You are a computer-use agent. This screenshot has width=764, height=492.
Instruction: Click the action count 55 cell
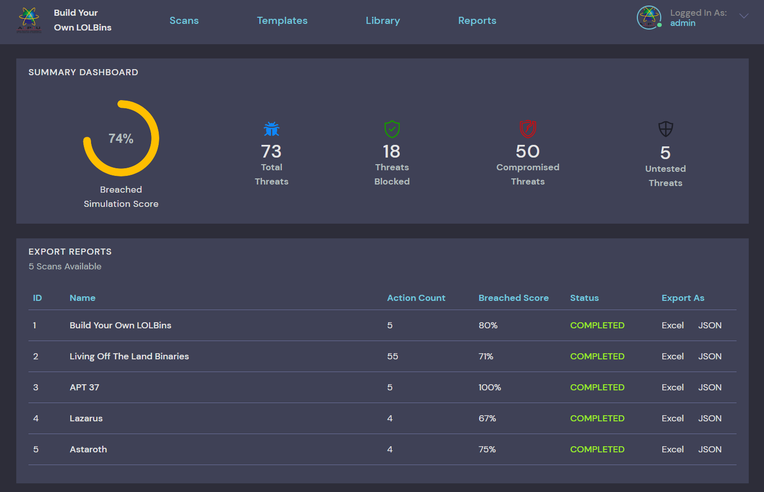click(x=393, y=356)
